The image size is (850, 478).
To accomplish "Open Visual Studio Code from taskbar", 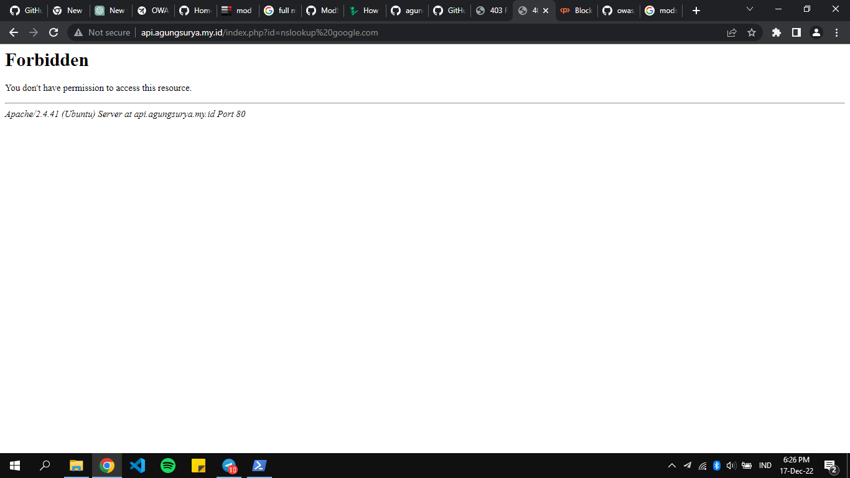I will tap(138, 466).
